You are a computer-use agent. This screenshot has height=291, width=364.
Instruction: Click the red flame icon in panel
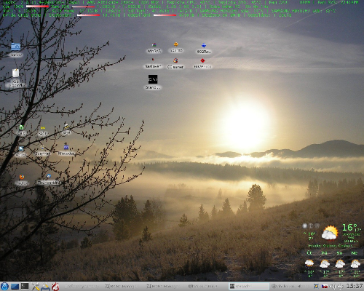pyautogui.click(x=56, y=287)
